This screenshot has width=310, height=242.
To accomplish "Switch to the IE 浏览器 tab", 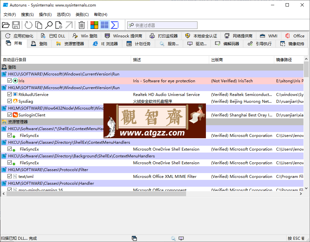I will 106,44.
